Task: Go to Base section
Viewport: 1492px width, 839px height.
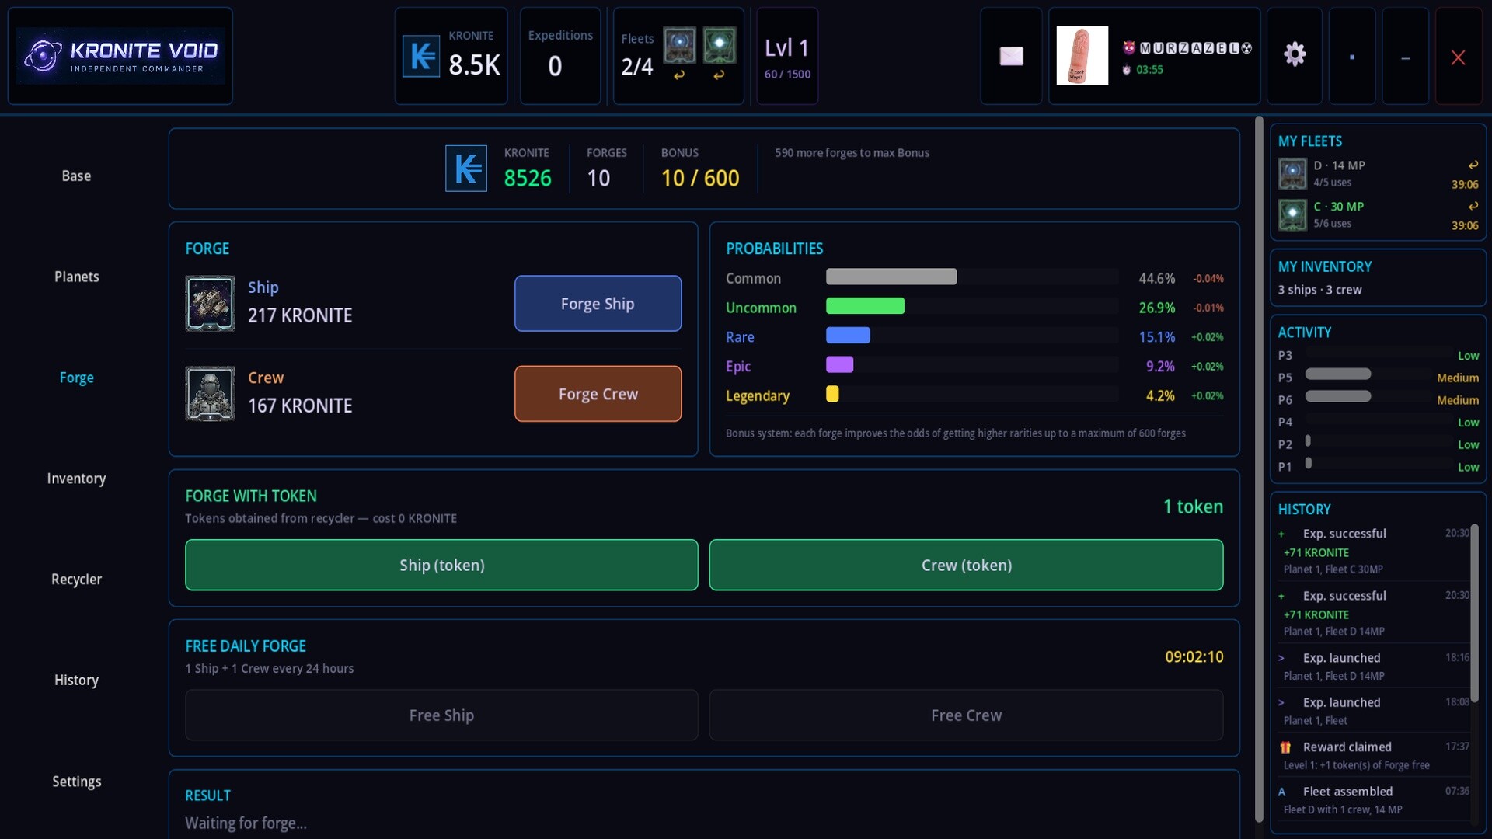Action: click(x=76, y=176)
